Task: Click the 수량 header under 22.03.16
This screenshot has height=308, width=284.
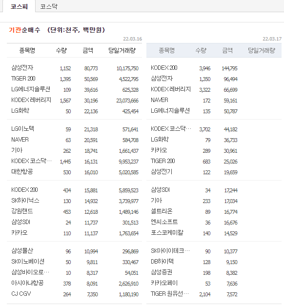Action: click(61, 51)
